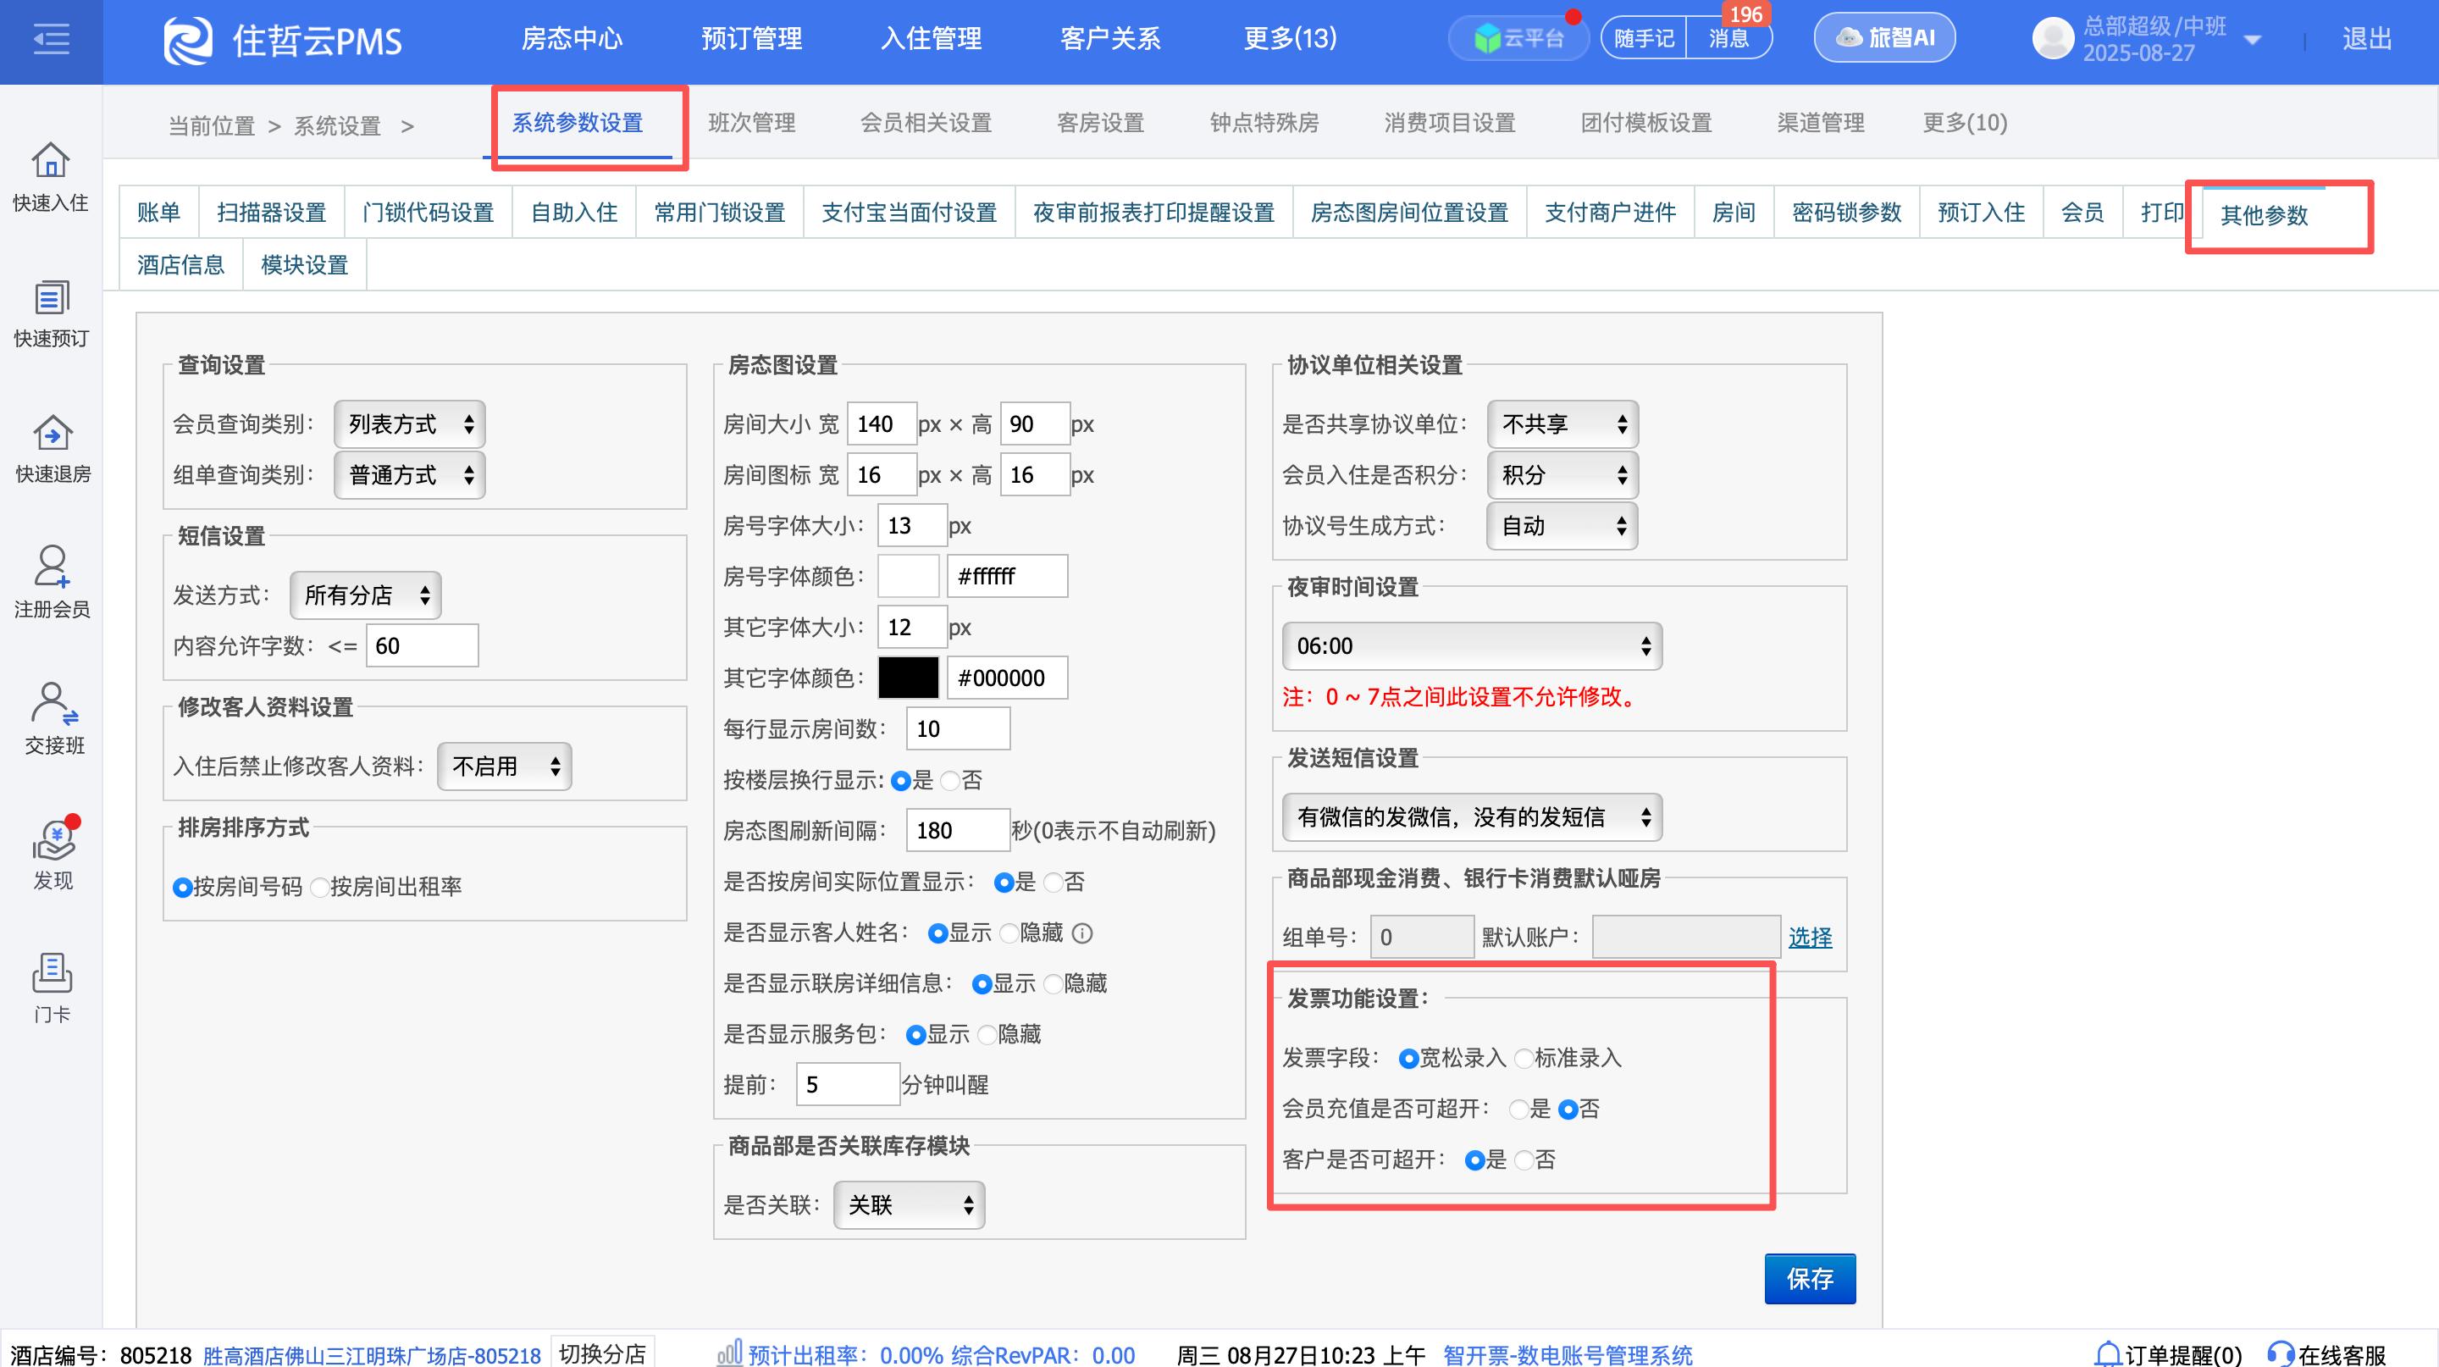Click the 住哲云PMS logo icon
Screen dimensions: 2439x1367
187,40
